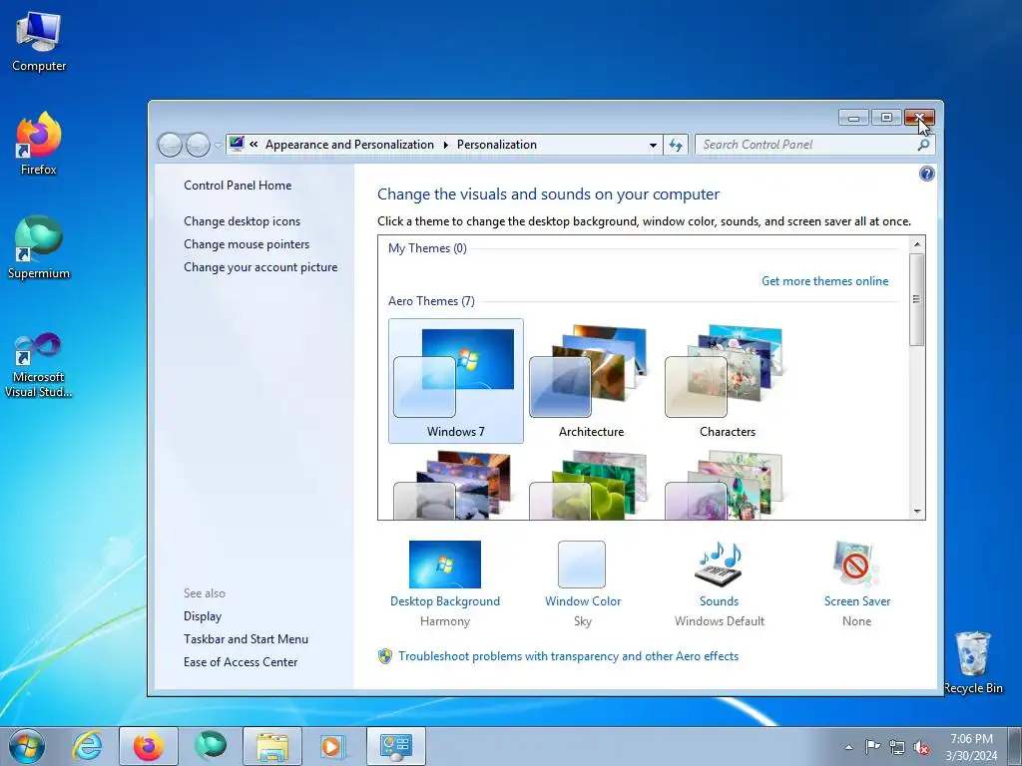The width and height of the screenshot is (1022, 766).
Task: Open Change mouse pointers link
Action: click(x=247, y=243)
